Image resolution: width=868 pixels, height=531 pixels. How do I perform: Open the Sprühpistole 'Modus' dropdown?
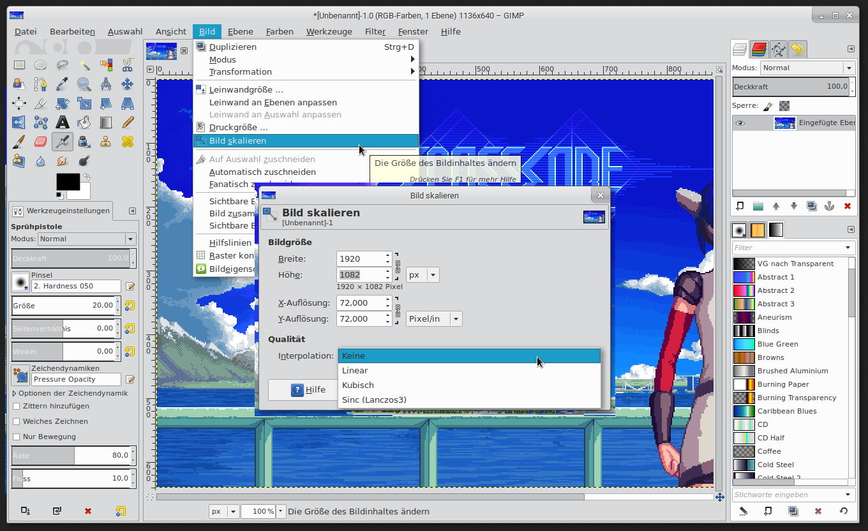click(87, 239)
